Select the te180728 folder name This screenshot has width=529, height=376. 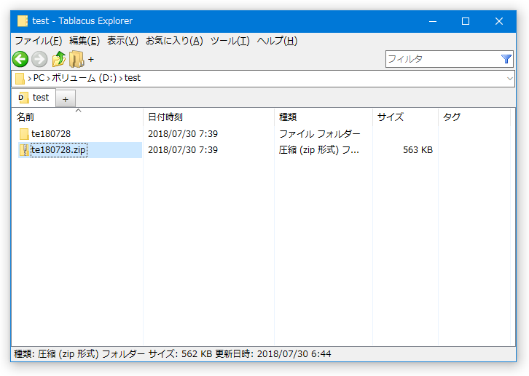point(51,134)
